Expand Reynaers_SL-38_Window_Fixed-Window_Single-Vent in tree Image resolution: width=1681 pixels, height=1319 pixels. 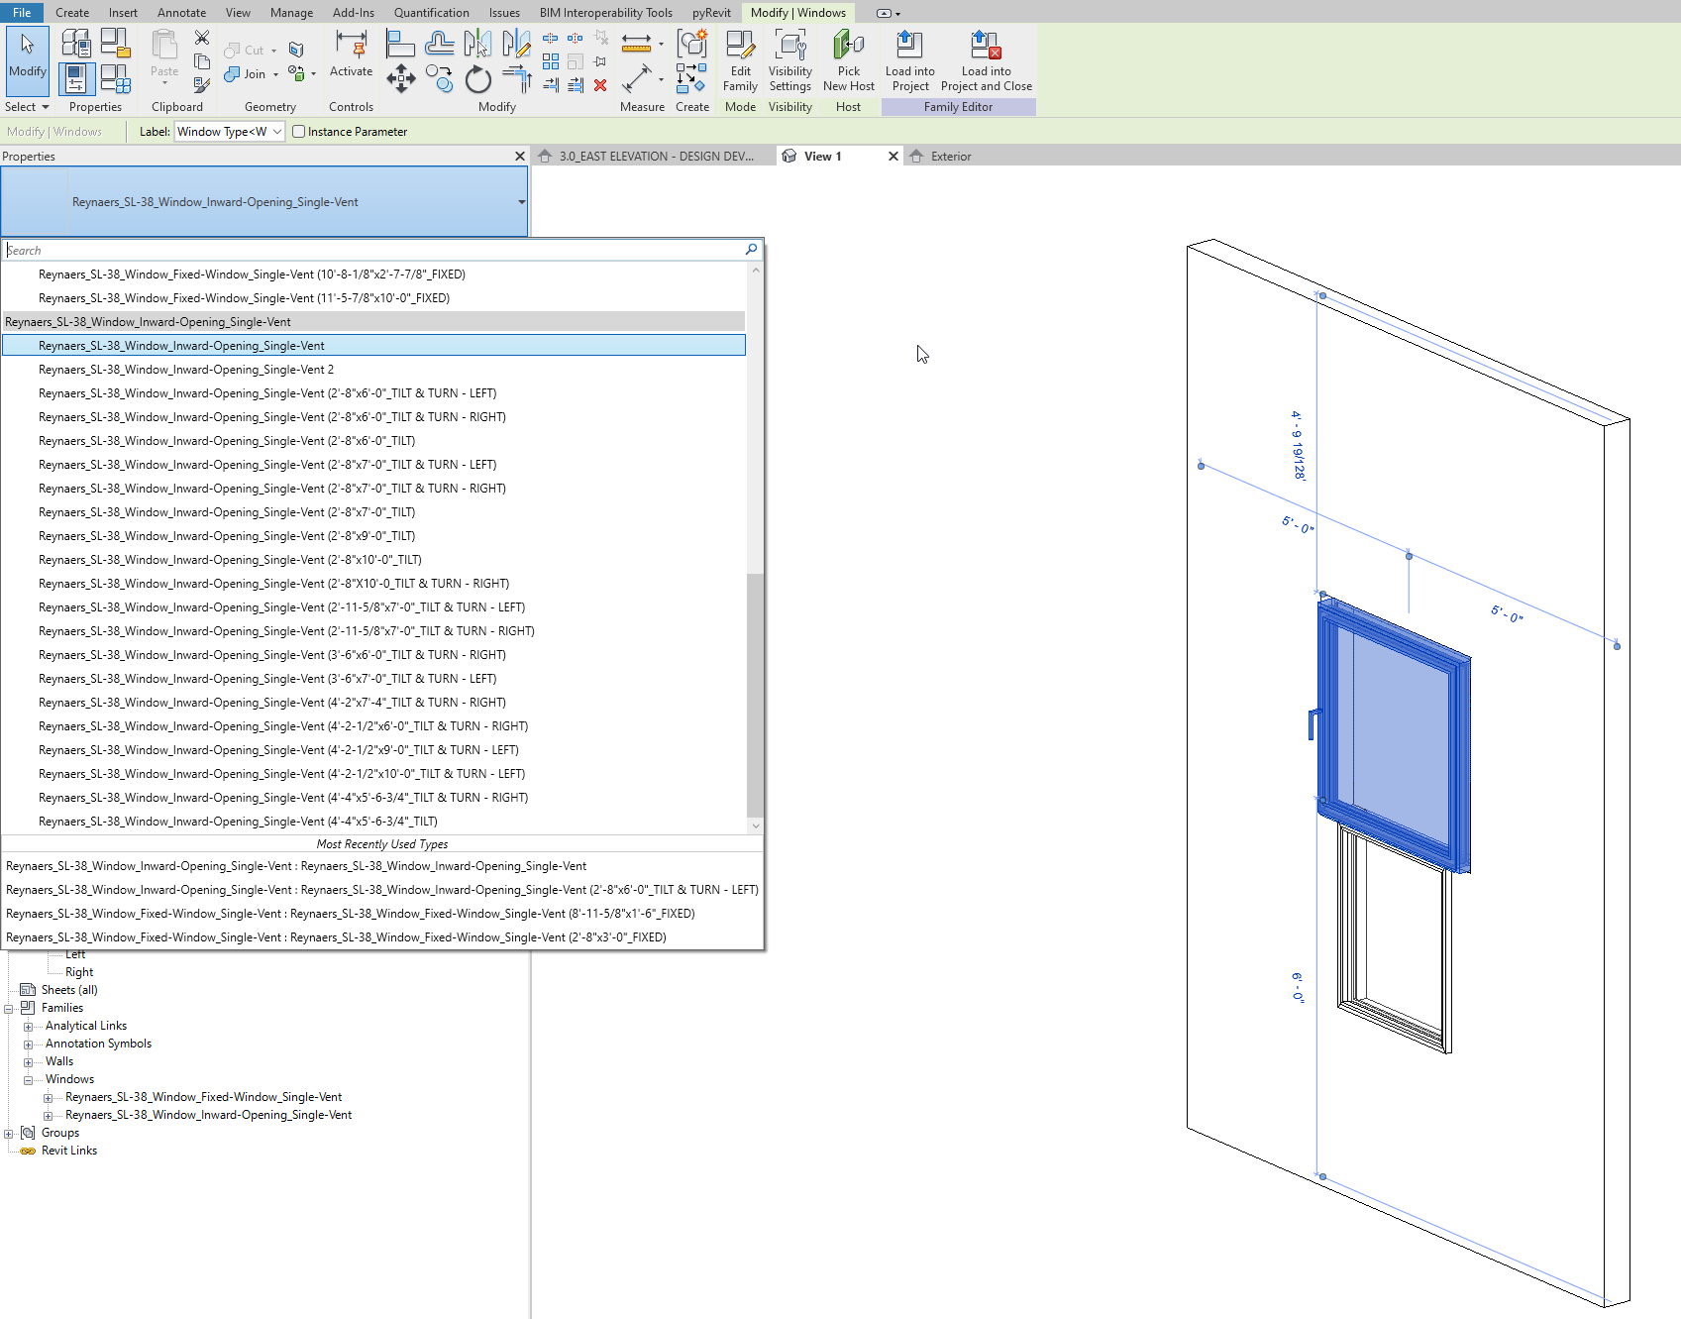tap(49, 1096)
